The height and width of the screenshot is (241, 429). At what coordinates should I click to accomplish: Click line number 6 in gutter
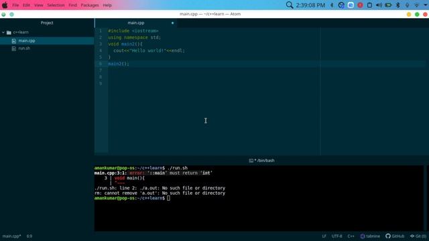pyautogui.click(x=101, y=64)
